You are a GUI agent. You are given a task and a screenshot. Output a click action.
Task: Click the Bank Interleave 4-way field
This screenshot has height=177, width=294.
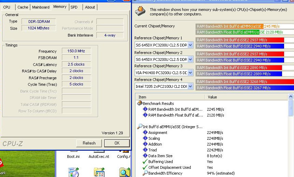coord(110,35)
